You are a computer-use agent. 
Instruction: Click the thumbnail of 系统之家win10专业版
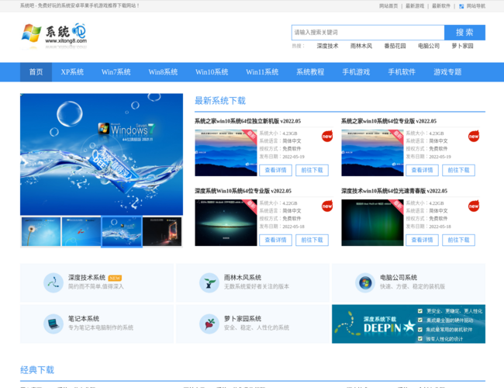point(372,153)
